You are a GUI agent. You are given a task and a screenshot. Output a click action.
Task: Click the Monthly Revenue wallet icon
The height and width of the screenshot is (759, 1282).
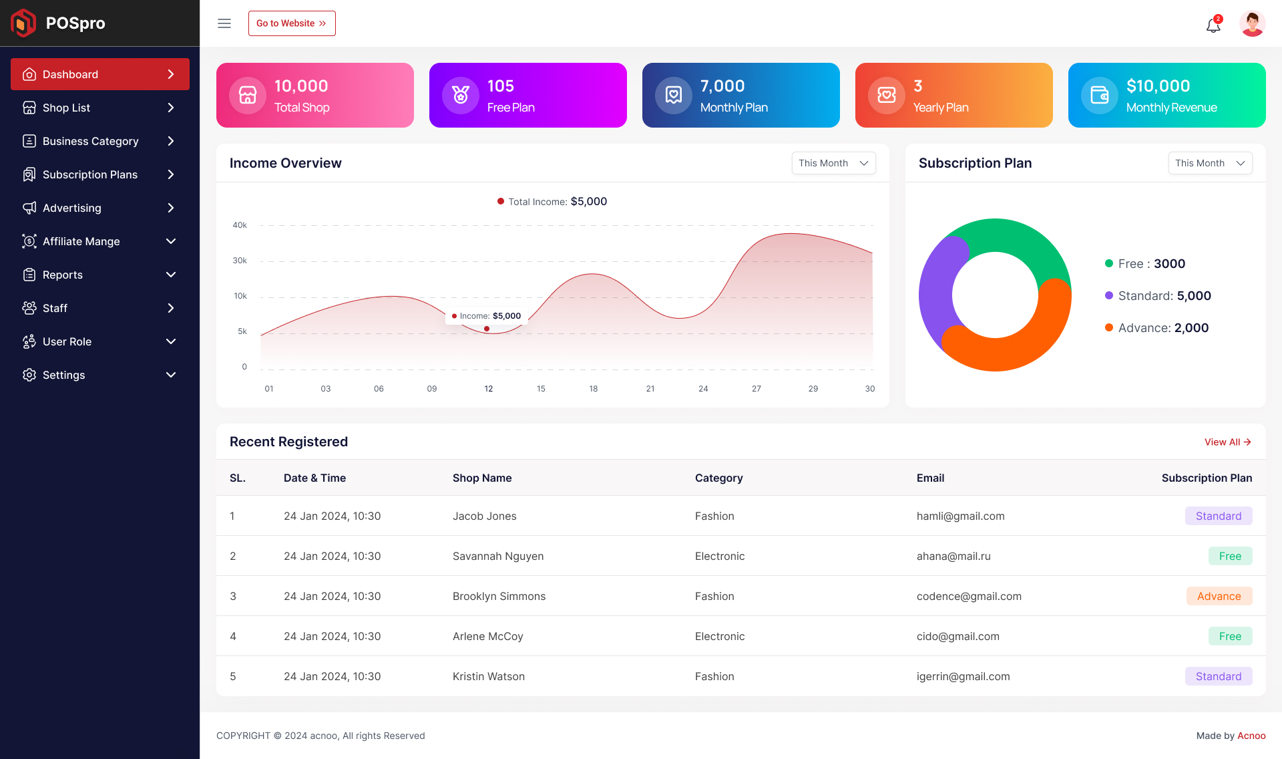pos(1099,95)
